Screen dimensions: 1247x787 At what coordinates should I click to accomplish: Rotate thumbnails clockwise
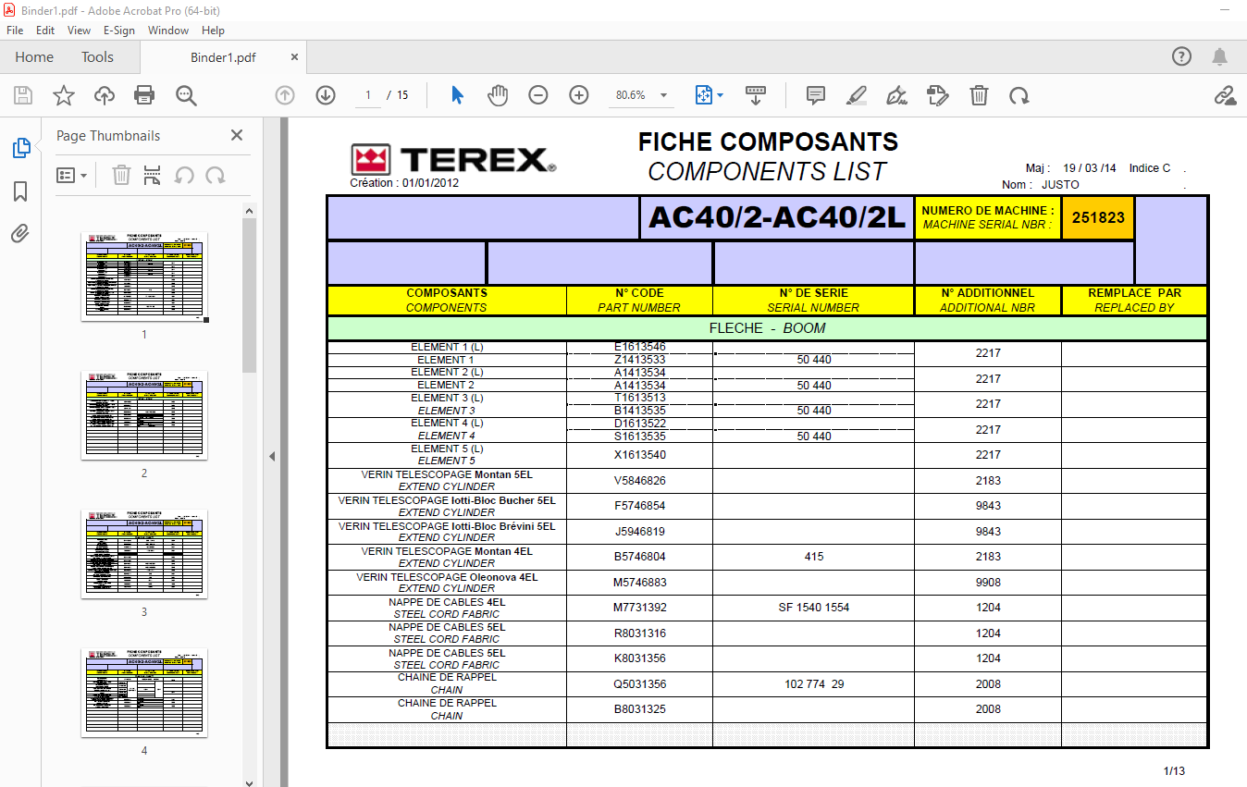pos(216,175)
